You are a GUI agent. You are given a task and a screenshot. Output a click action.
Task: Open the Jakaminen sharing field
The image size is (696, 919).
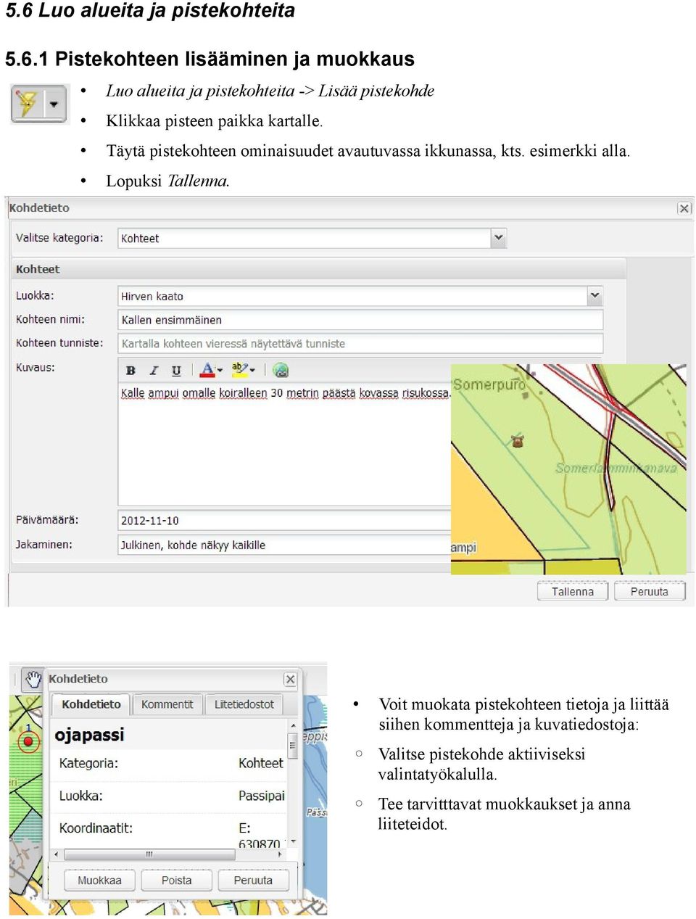(x=284, y=545)
